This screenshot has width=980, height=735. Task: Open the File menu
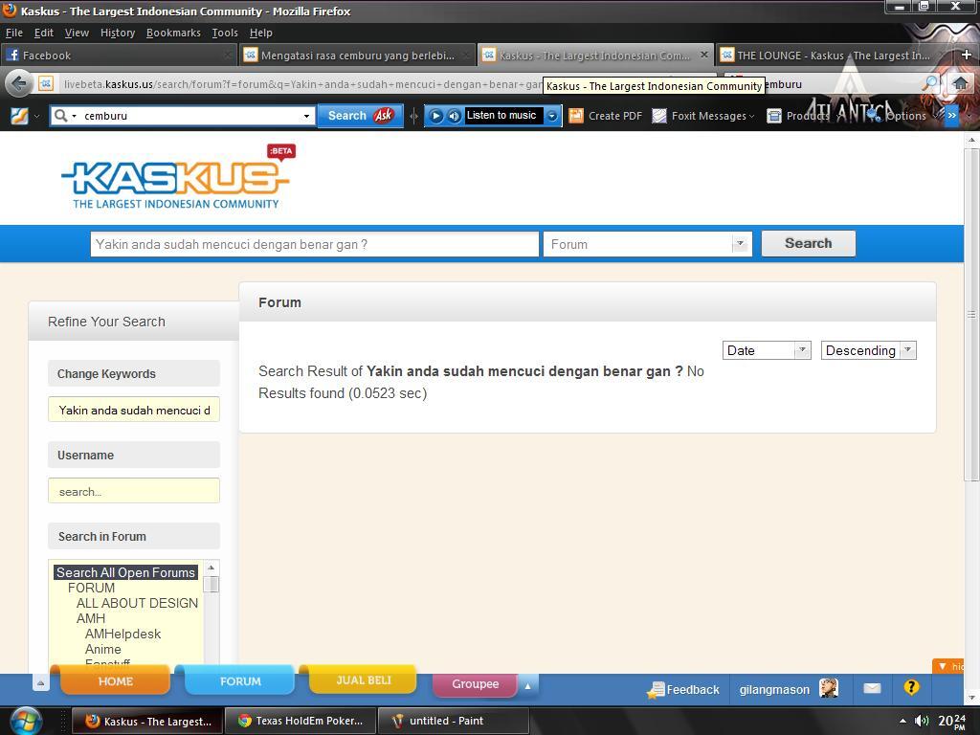coord(13,33)
